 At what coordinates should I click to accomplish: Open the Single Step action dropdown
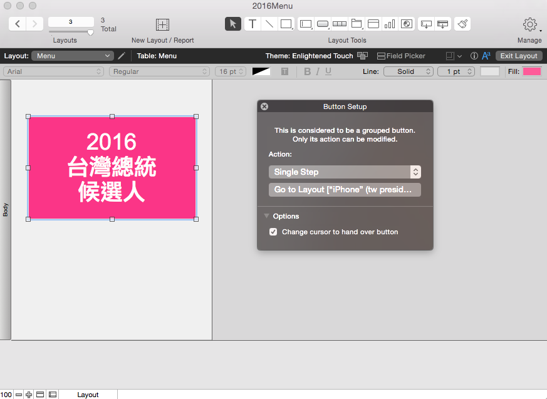click(345, 172)
